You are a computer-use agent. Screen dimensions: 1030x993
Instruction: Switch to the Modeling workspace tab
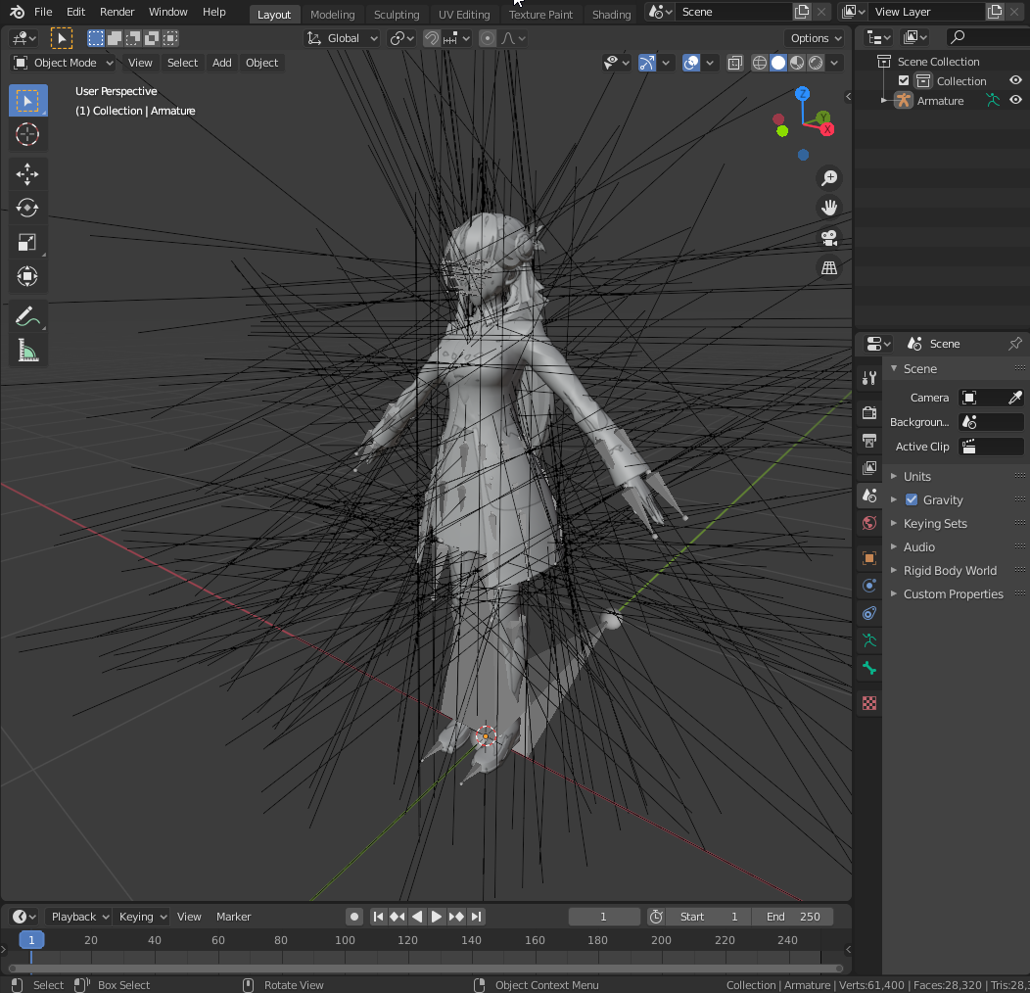click(332, 14)
